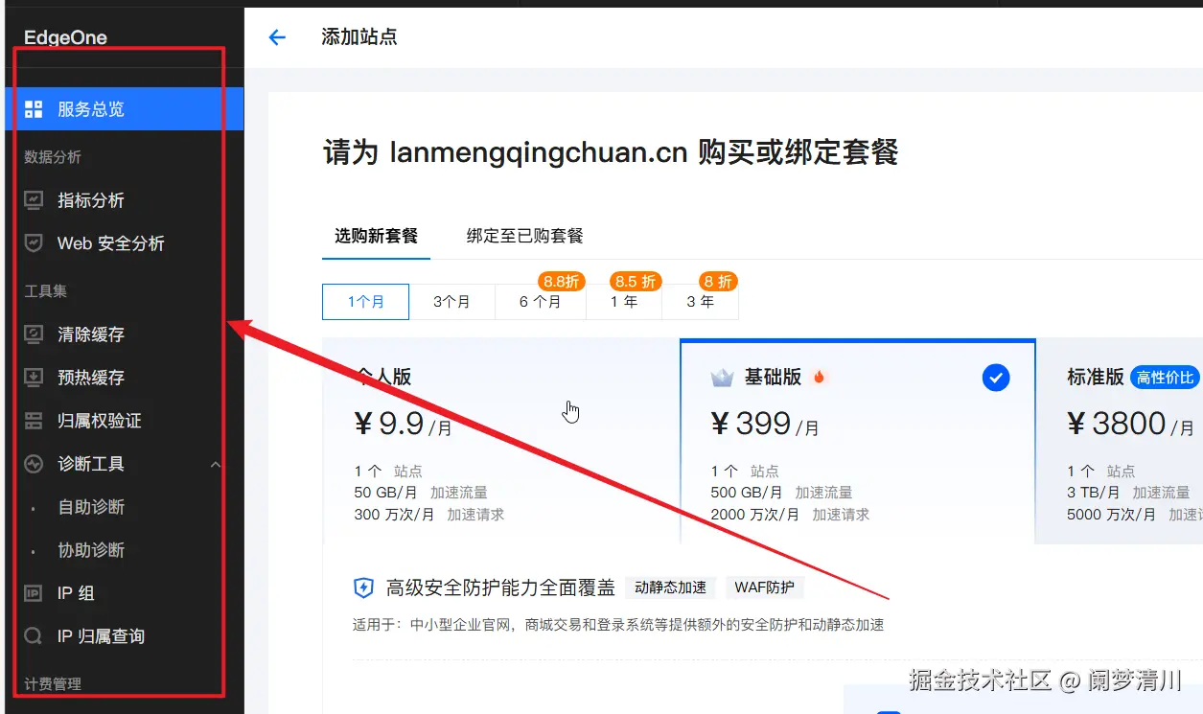This screenshot has width=1203, height=714.
Task: Open the 选购新套餐 tab
Action: coord(376,236)
